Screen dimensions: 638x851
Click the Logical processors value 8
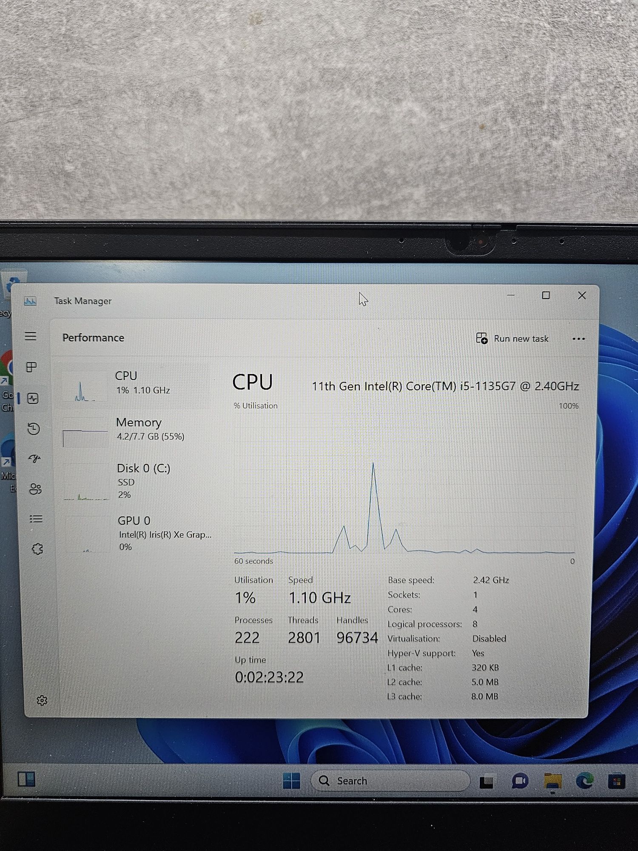coord(475,624)
